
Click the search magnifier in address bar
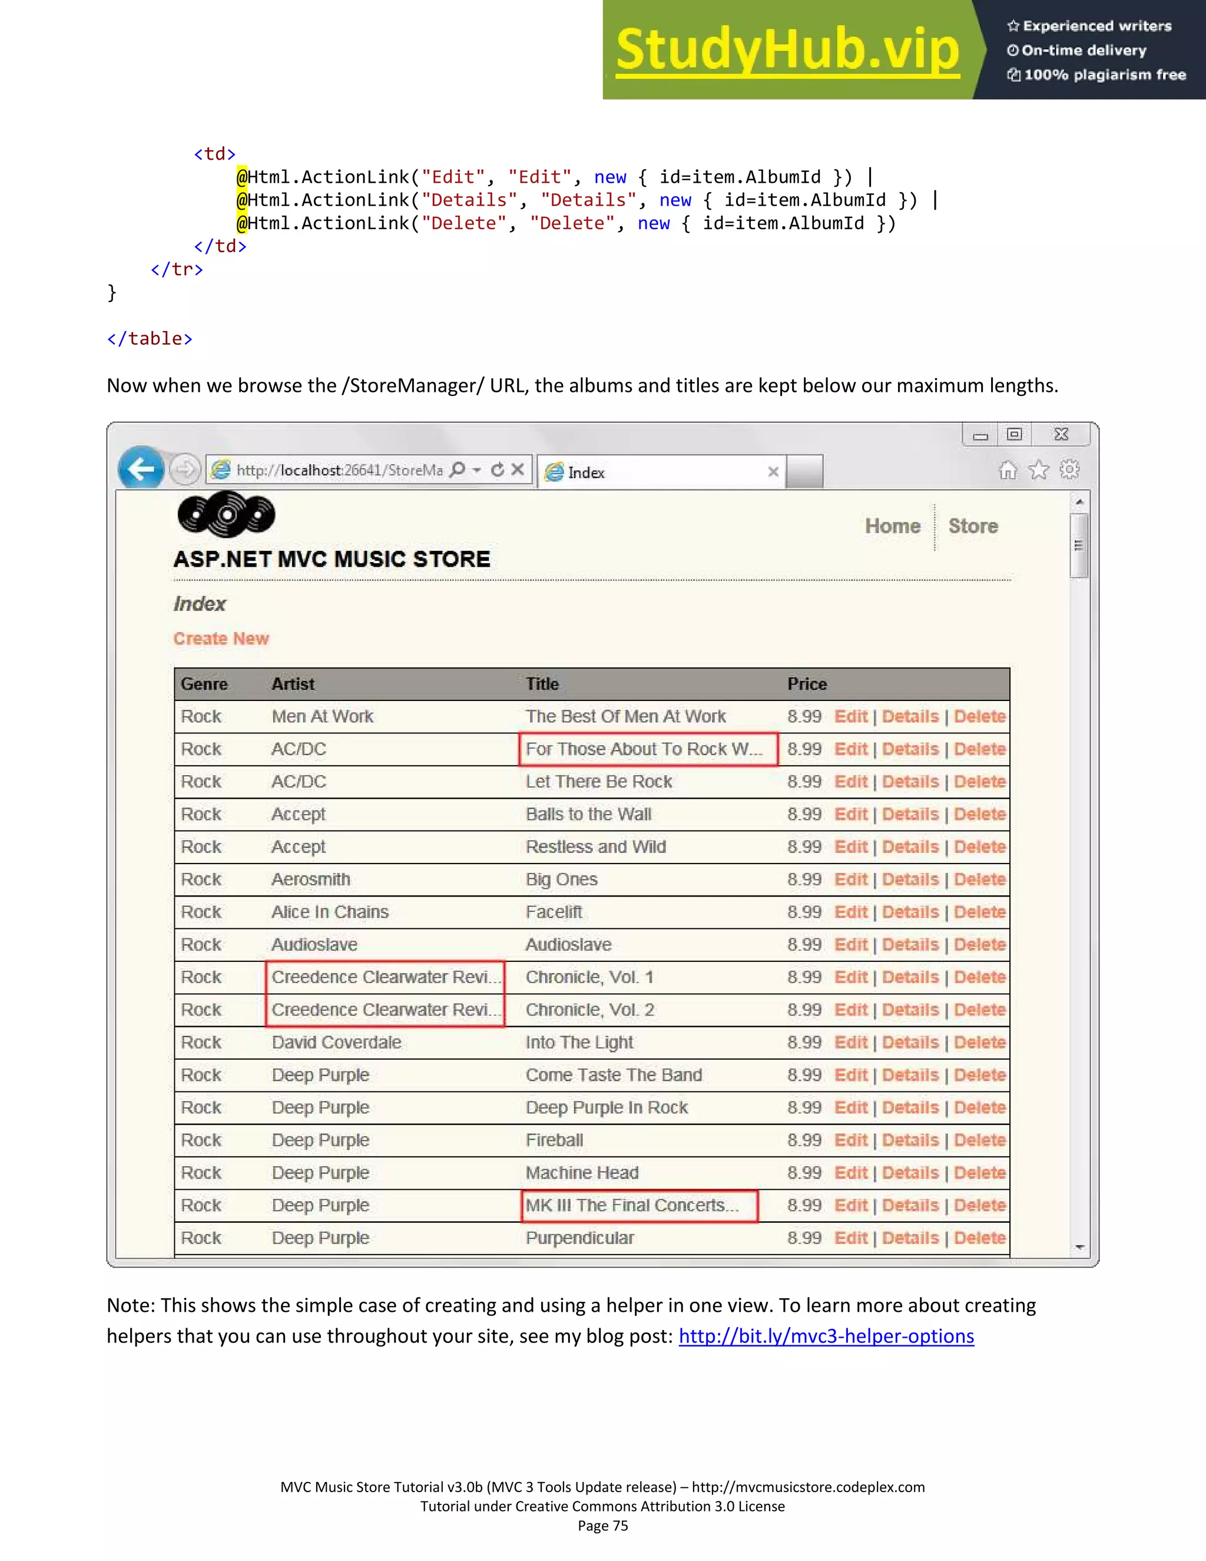tap(458, 469)
